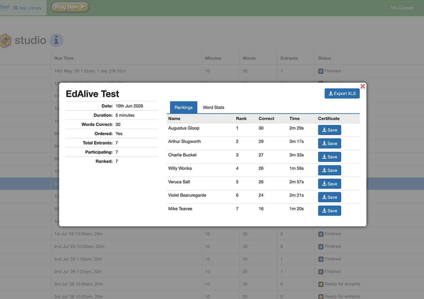Click the Duration value 5 minutes
The width and height of the screenshot is (424, 299).
click(x=125, y=115)
